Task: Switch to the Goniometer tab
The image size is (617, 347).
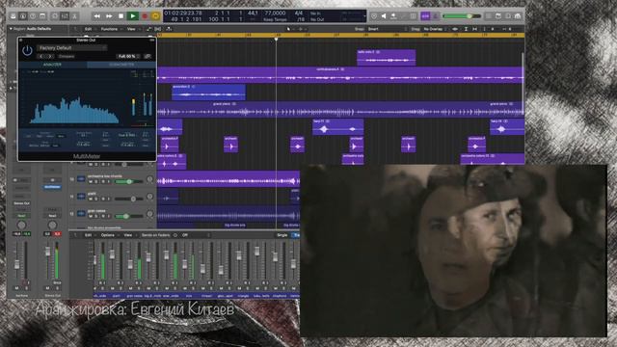Action: tap(121, 65)
